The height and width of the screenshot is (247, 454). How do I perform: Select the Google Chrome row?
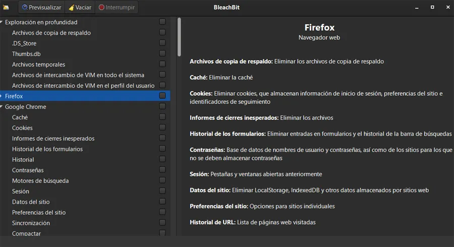[85, 107]
